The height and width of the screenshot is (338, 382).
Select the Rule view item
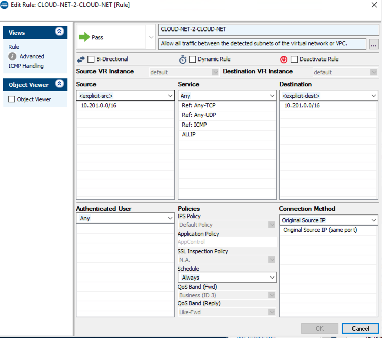point(14,47)
